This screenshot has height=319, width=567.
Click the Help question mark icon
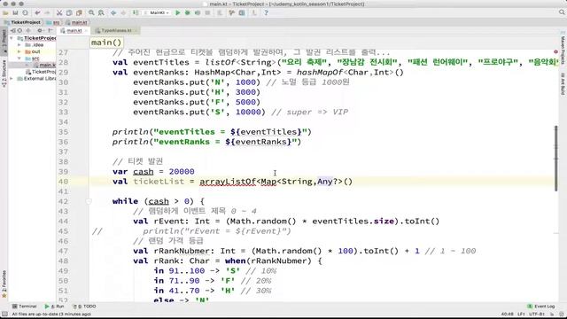[266, 12]
